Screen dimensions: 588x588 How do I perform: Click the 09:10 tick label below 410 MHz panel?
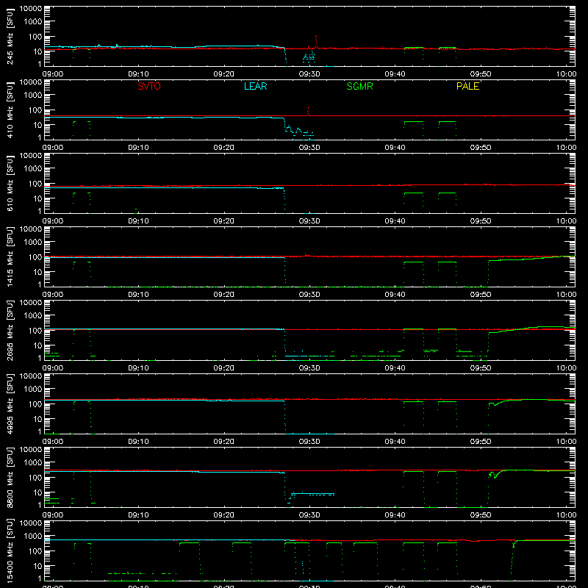point(138,148)
